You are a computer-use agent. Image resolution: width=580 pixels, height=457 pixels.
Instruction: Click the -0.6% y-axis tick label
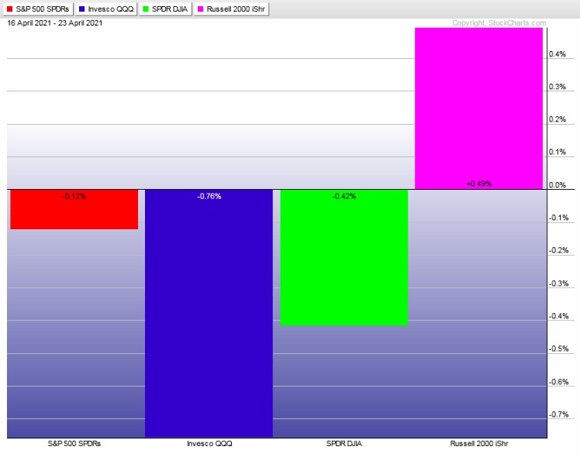pyautogui.click(x=558, y=382)
